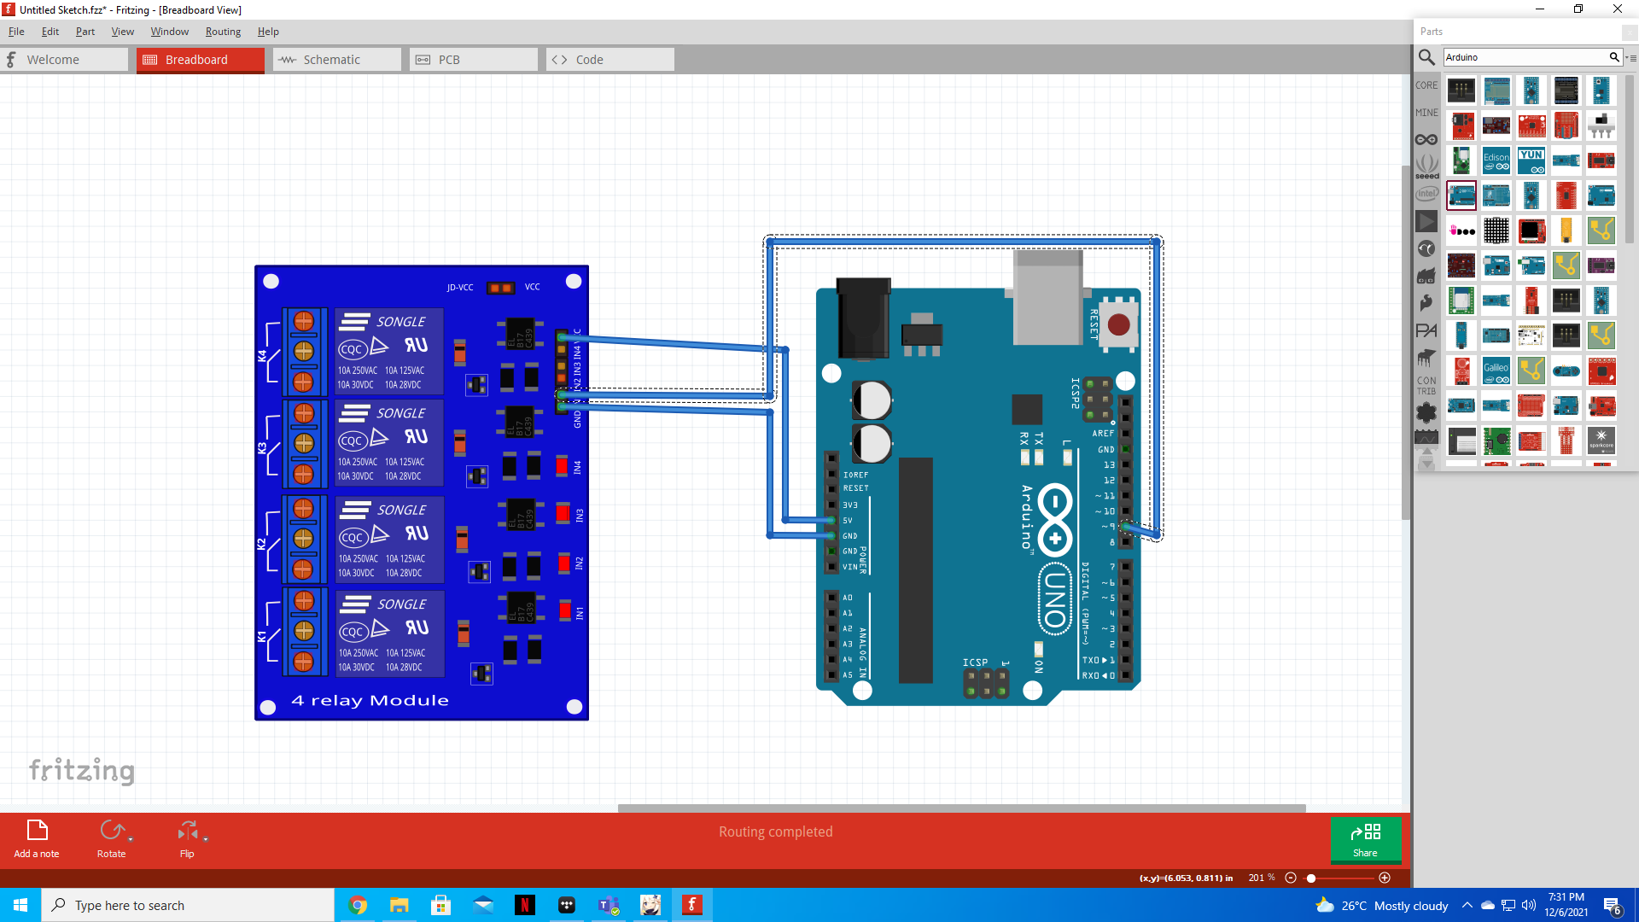Open the weather widget showing 26°C
Image resolution: width=1639 pixels, height=922 pixels.
click(x=1382, y=905)
